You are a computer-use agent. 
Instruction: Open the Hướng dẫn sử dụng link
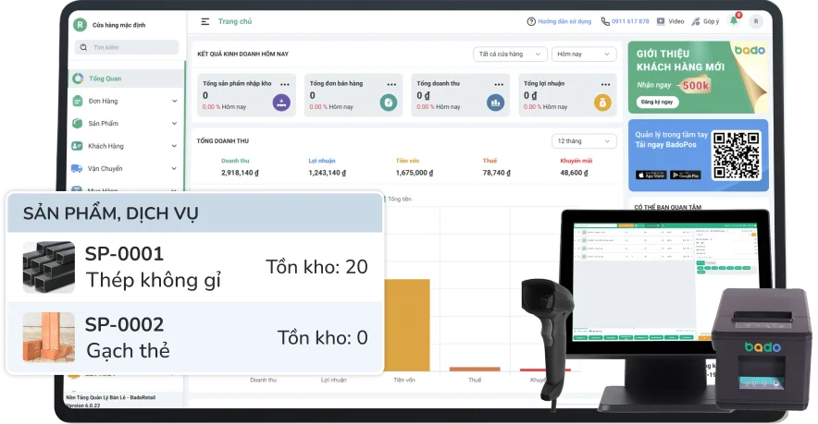click(x=564, y=21)
